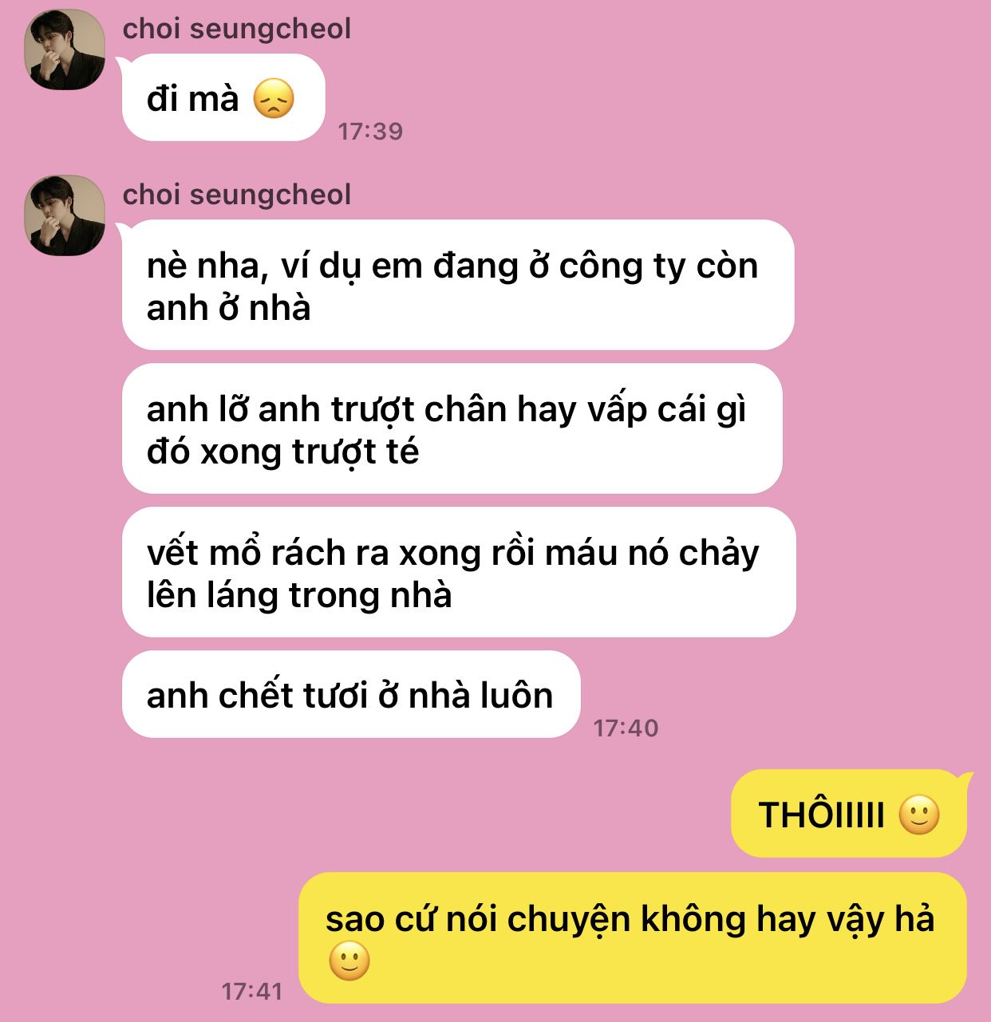The width and height of the screenshot is (991, 1022).
Task: Tap the words 'anh ở nhà' in first long bubble
Action: (x=228, y=308)
